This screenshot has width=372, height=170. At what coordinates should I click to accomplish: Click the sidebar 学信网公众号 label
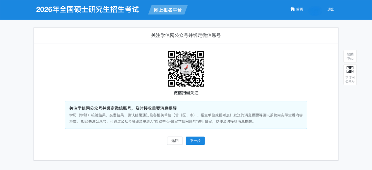(x=350, y=79)
